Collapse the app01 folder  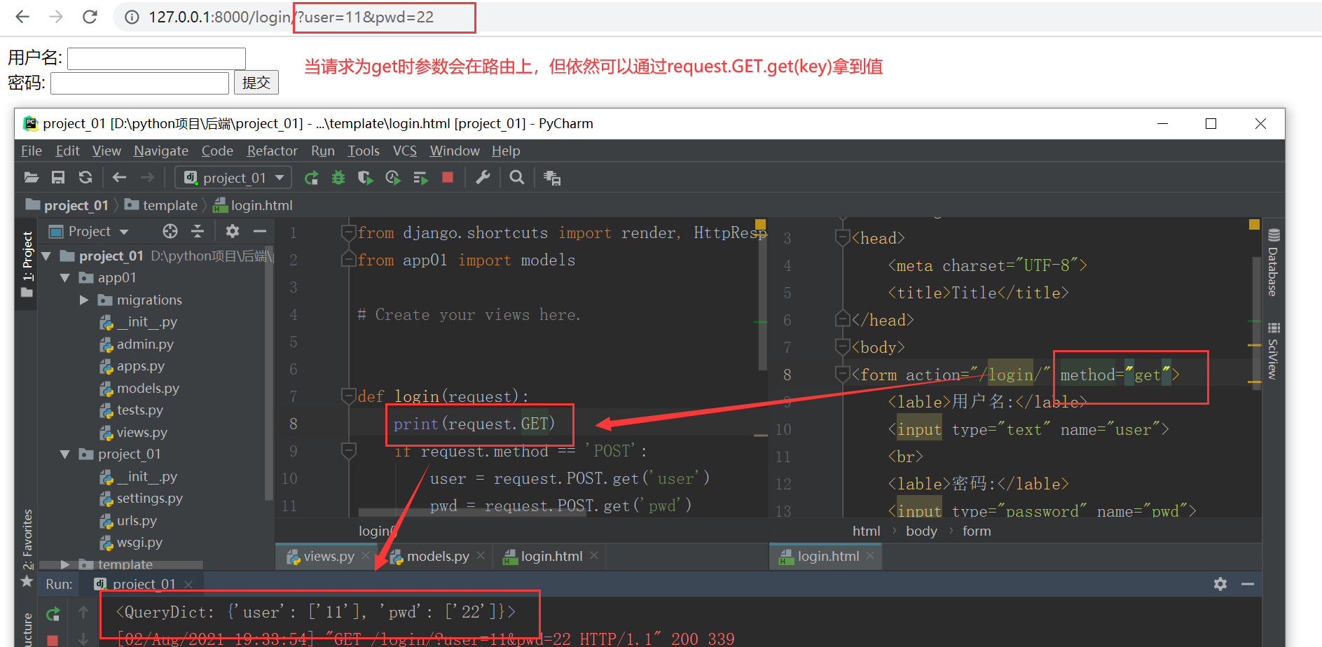pos(65,278)
